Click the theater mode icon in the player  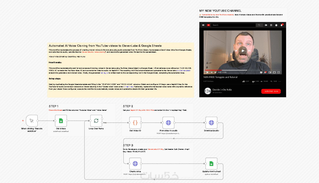coord(274,72)
